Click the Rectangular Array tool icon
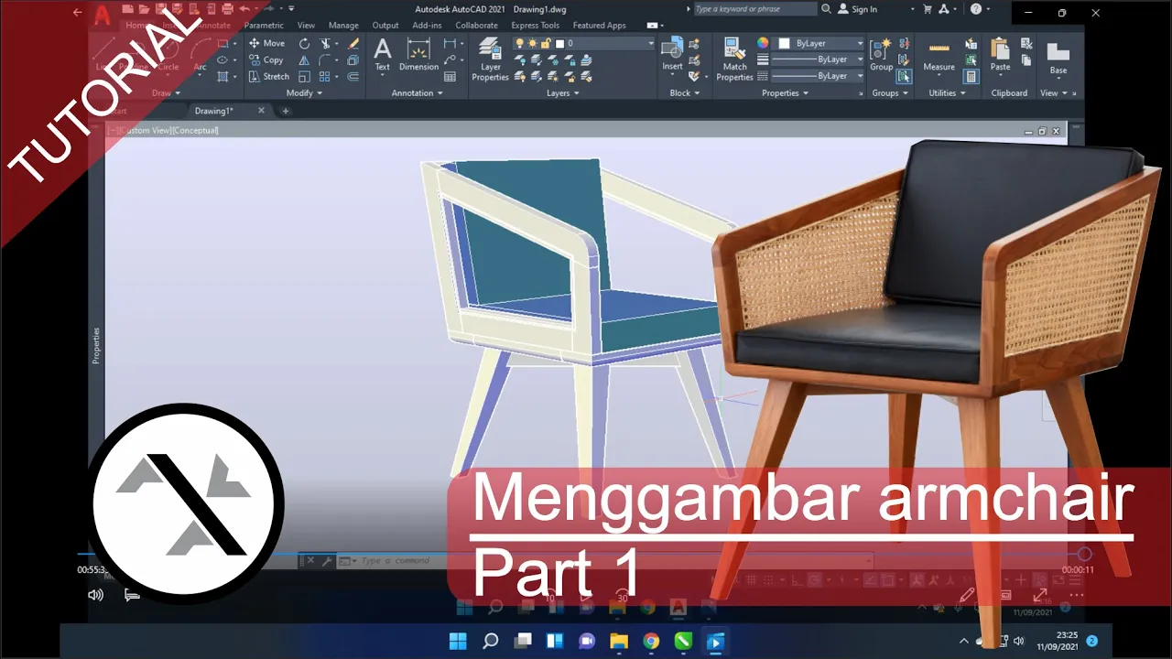Viewport: 1172px width, 659px height. pos(325,76)
